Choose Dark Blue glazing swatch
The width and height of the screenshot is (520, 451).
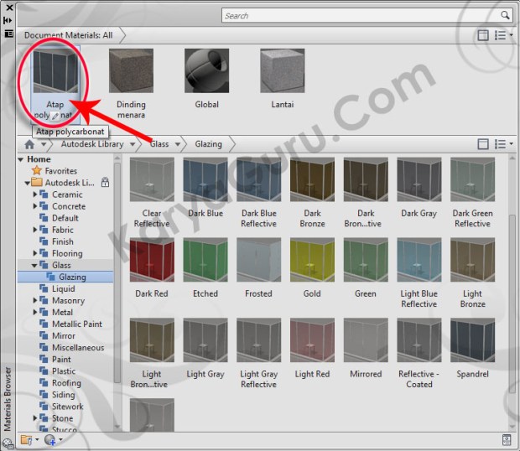point(205,179)
